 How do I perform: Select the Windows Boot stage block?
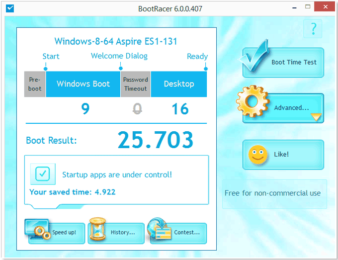coord(83,84)
